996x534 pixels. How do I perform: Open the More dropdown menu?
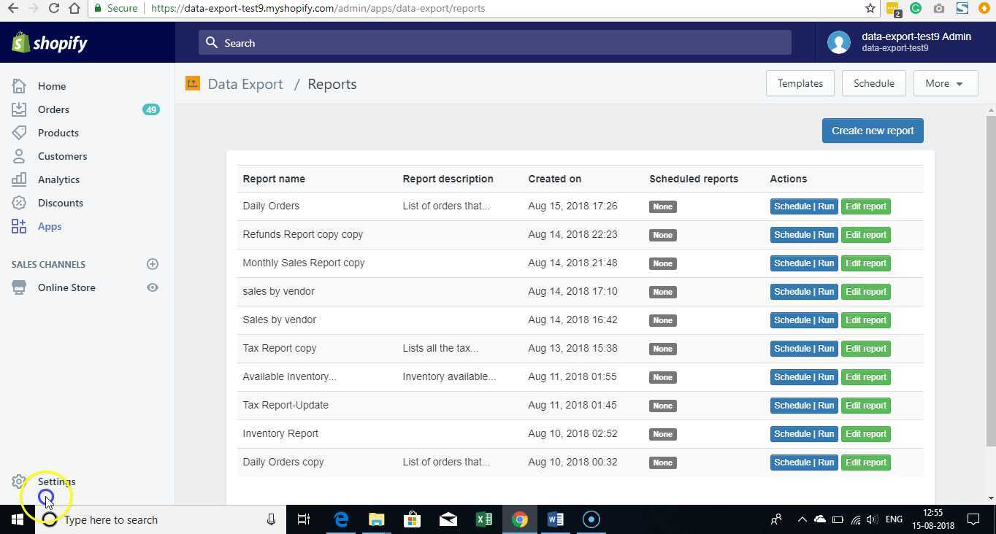[944, 83]
